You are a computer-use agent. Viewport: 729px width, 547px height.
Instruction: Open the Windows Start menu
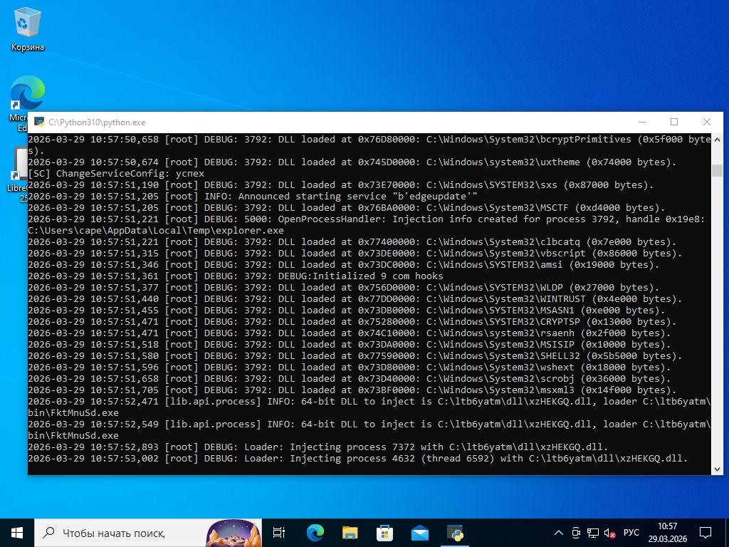tap(17, 533)
